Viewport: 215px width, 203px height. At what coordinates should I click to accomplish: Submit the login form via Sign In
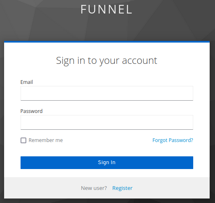(107, 162)
